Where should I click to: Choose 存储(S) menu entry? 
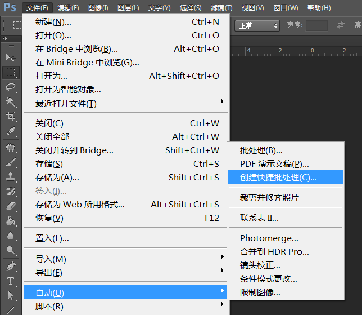click(x=126, y=164)
